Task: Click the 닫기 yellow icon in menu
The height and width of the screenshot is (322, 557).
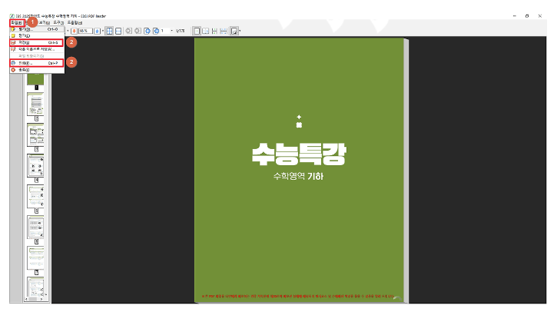Action: click(13, 35)
